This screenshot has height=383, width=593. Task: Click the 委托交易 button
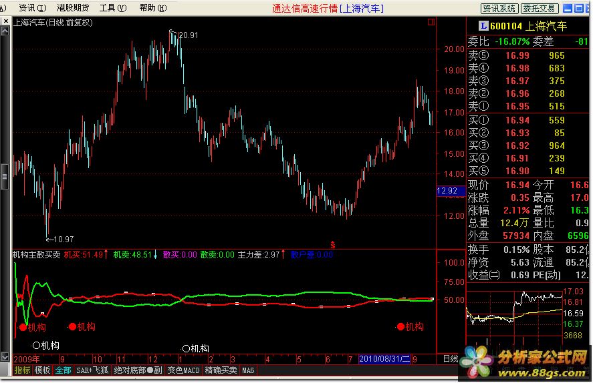(540, 8)
